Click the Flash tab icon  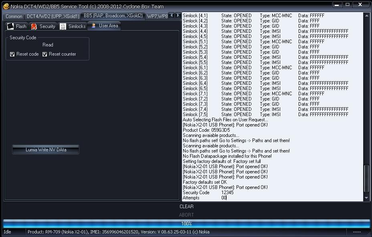10,26
